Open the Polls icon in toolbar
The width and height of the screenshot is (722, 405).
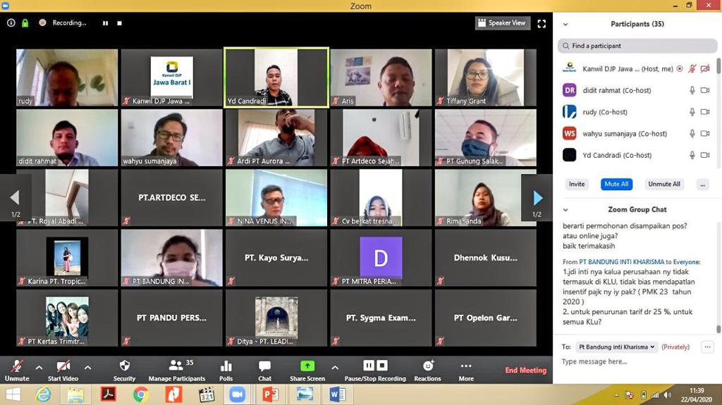coord(226,366)
